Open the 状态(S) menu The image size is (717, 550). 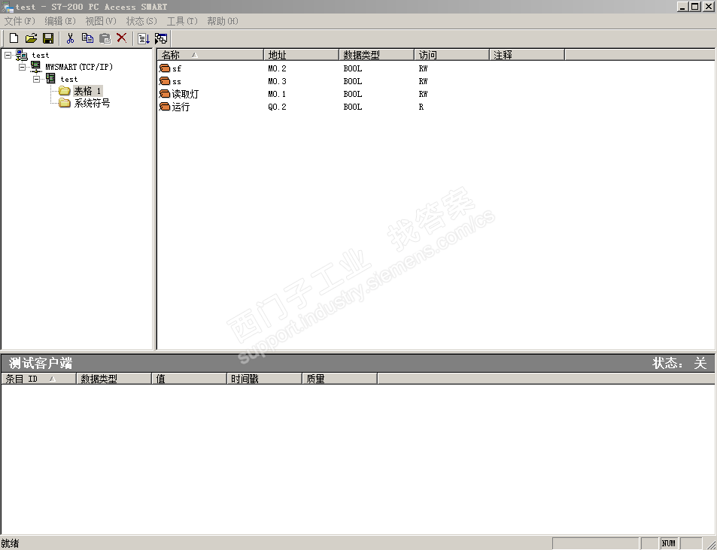pos(141,21)
